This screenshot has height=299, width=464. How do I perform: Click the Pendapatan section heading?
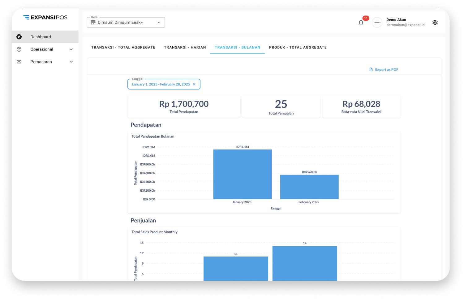[146, 125]
